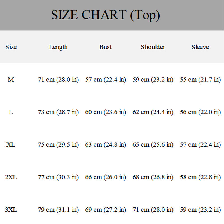
Task: Select 3XL Length value 79 cm
Action: (x=58, y=210)
